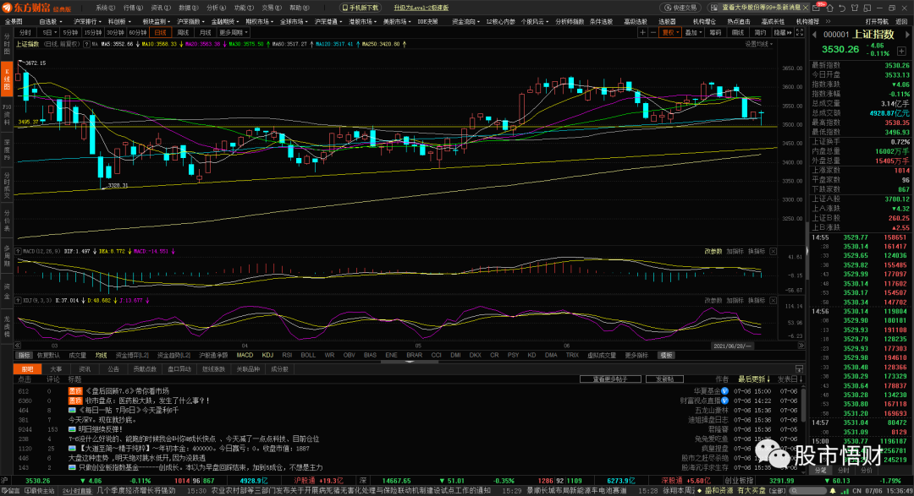
Task: Click 筹码 chip distribution button
Action: click(715, 33)
